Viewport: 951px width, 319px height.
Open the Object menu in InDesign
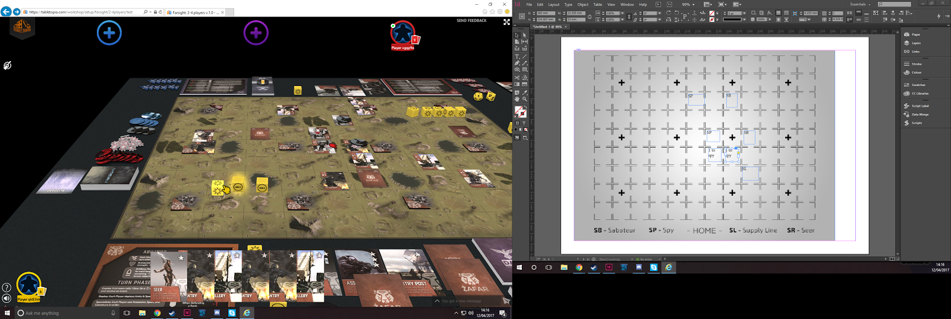coord(583,5)
